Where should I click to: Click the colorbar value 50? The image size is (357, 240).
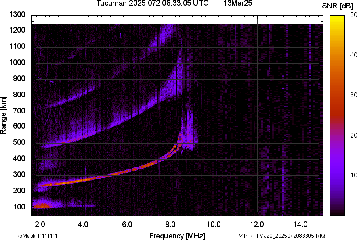(353, 15)
